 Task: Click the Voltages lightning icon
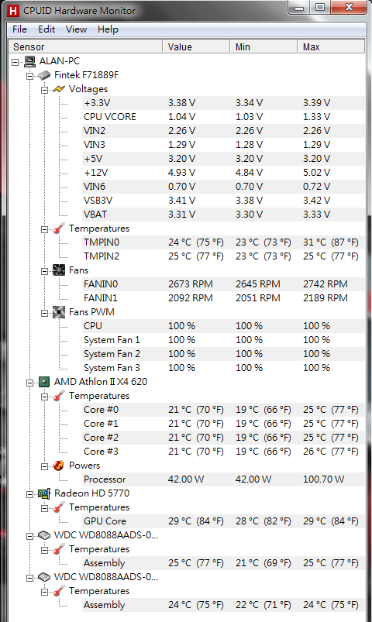coord(59,89)
